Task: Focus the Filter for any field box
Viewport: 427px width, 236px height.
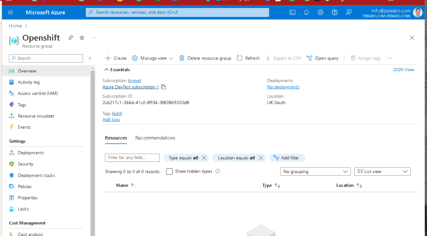Action: pyautogui.click(x=132, y=158)
